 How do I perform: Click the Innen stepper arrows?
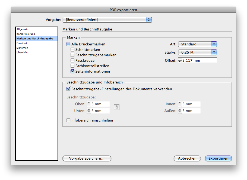pyautogui.click(x=180, y=104)
